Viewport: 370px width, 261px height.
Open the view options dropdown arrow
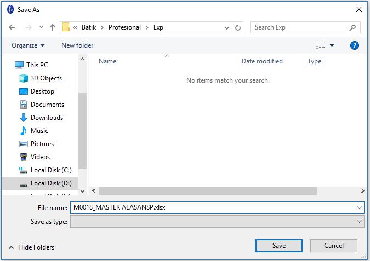332,46
